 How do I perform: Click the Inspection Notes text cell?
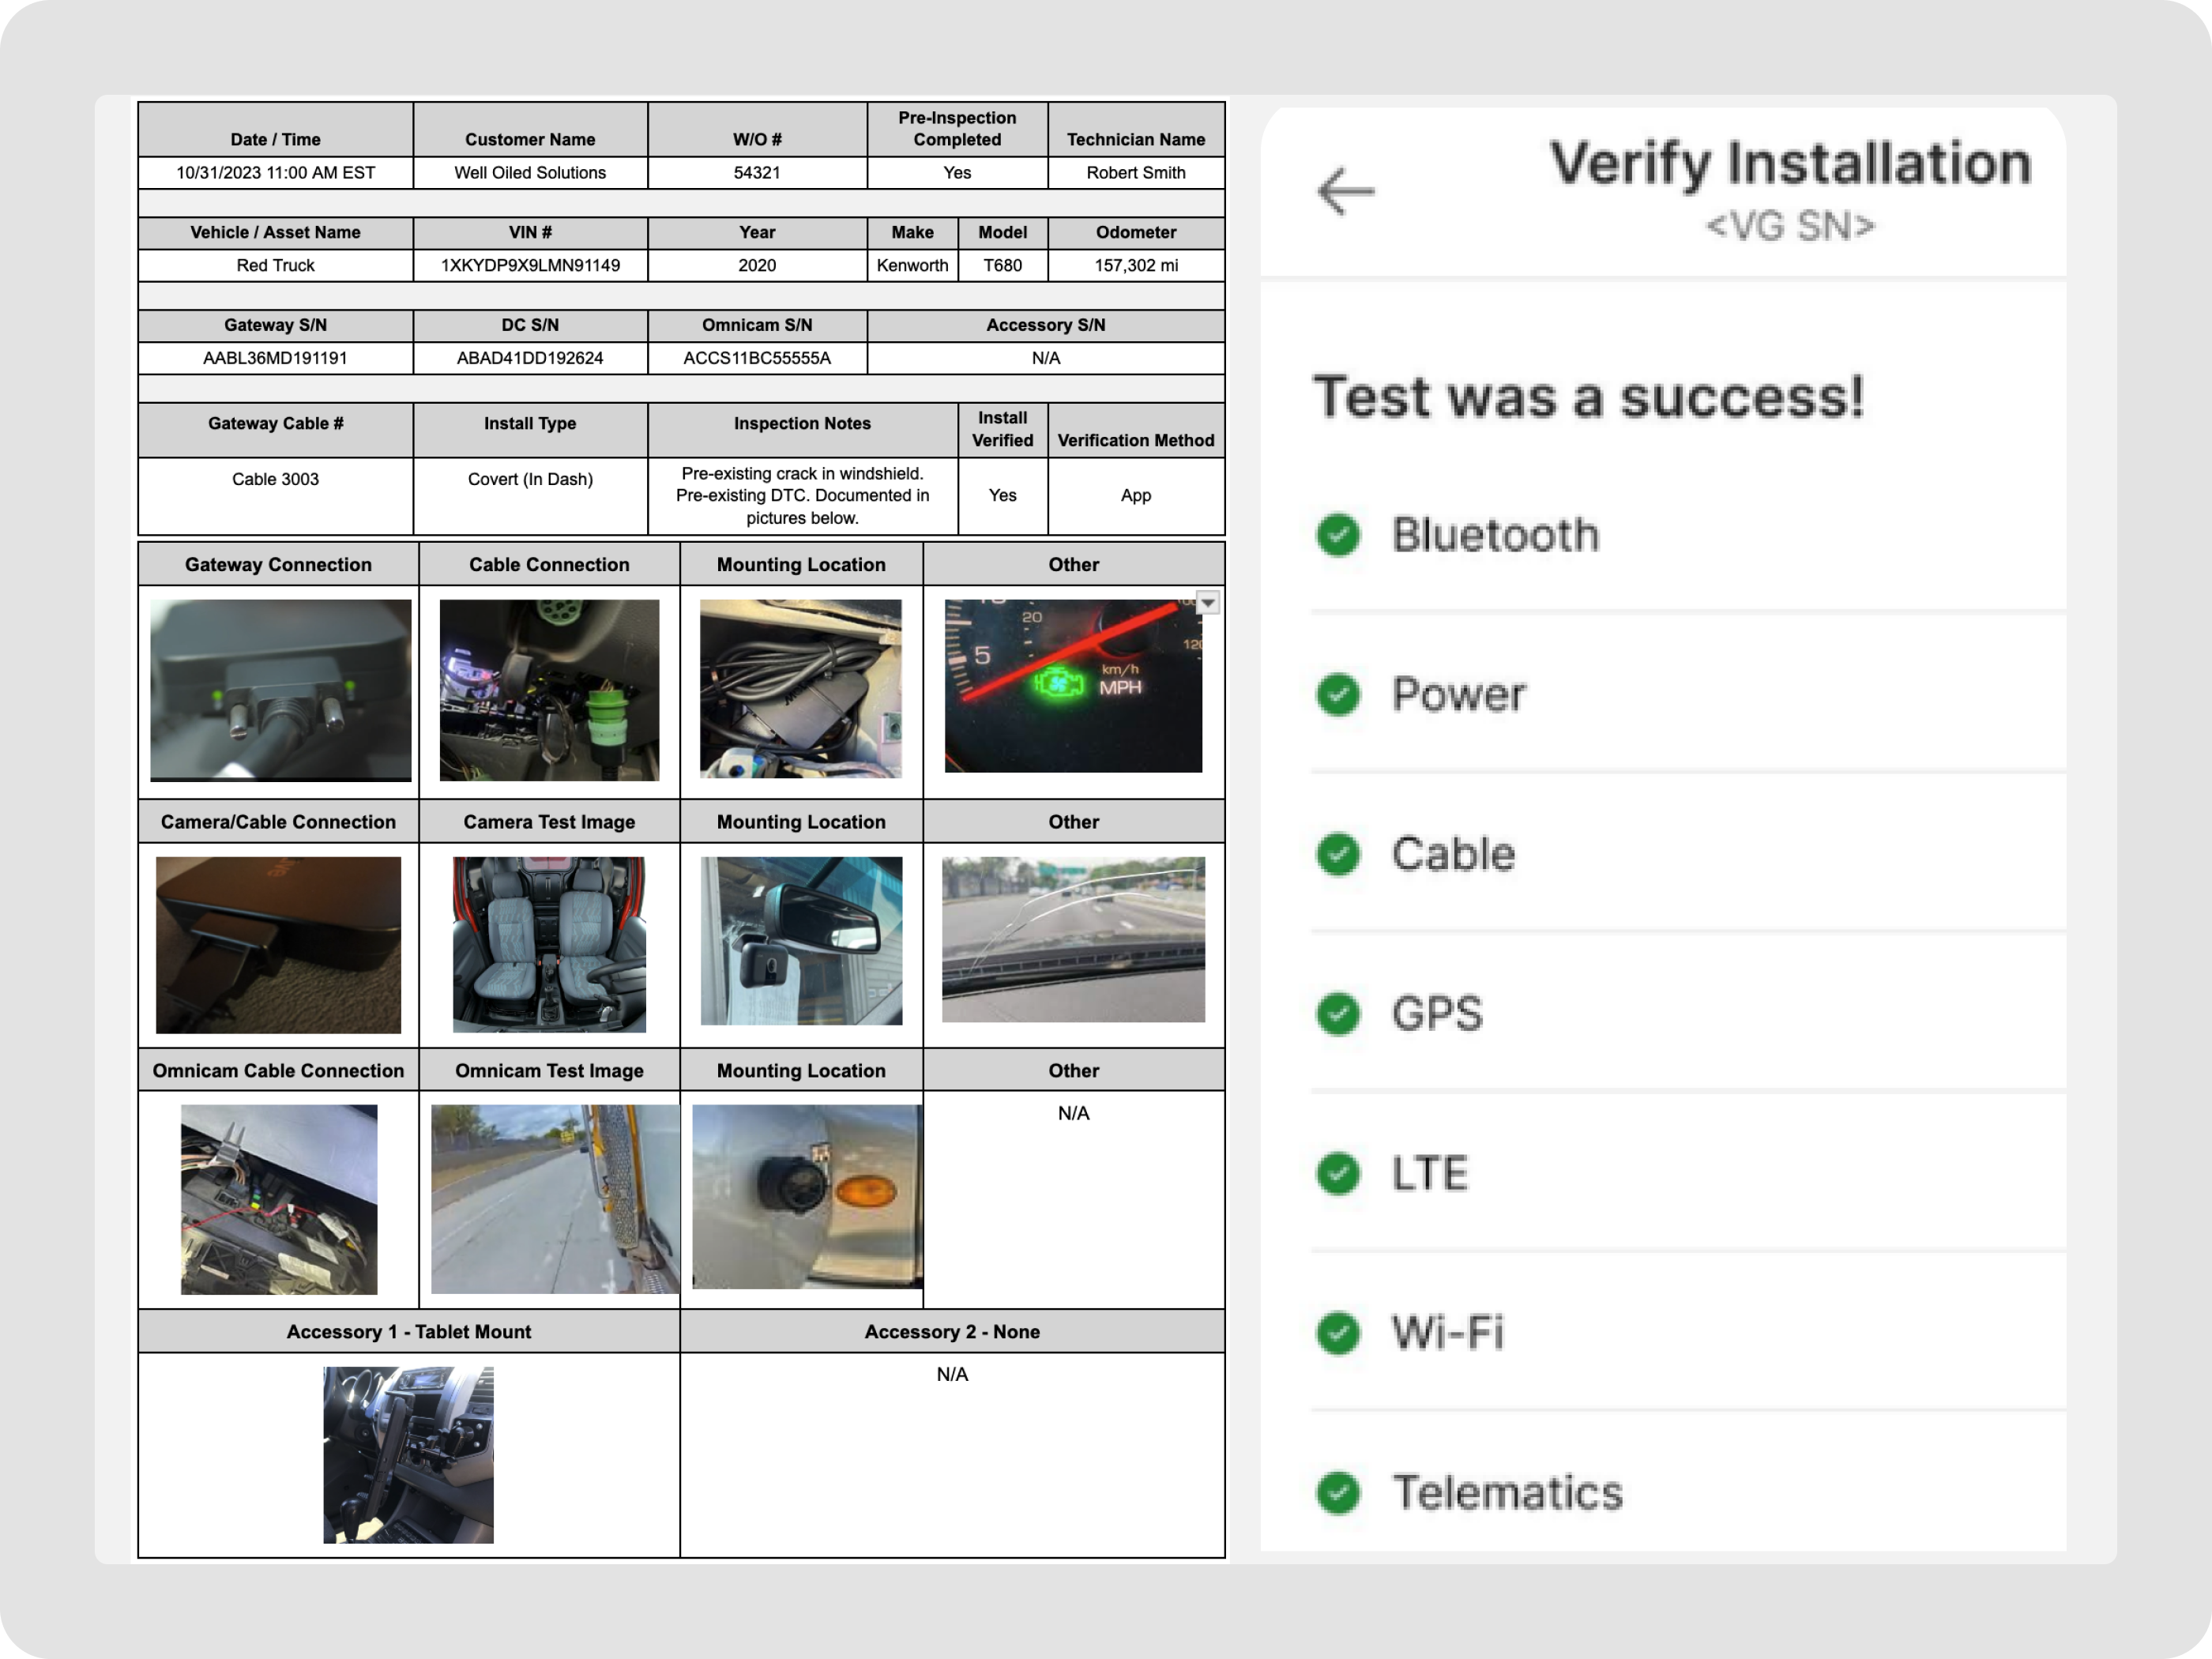[802, 495]
